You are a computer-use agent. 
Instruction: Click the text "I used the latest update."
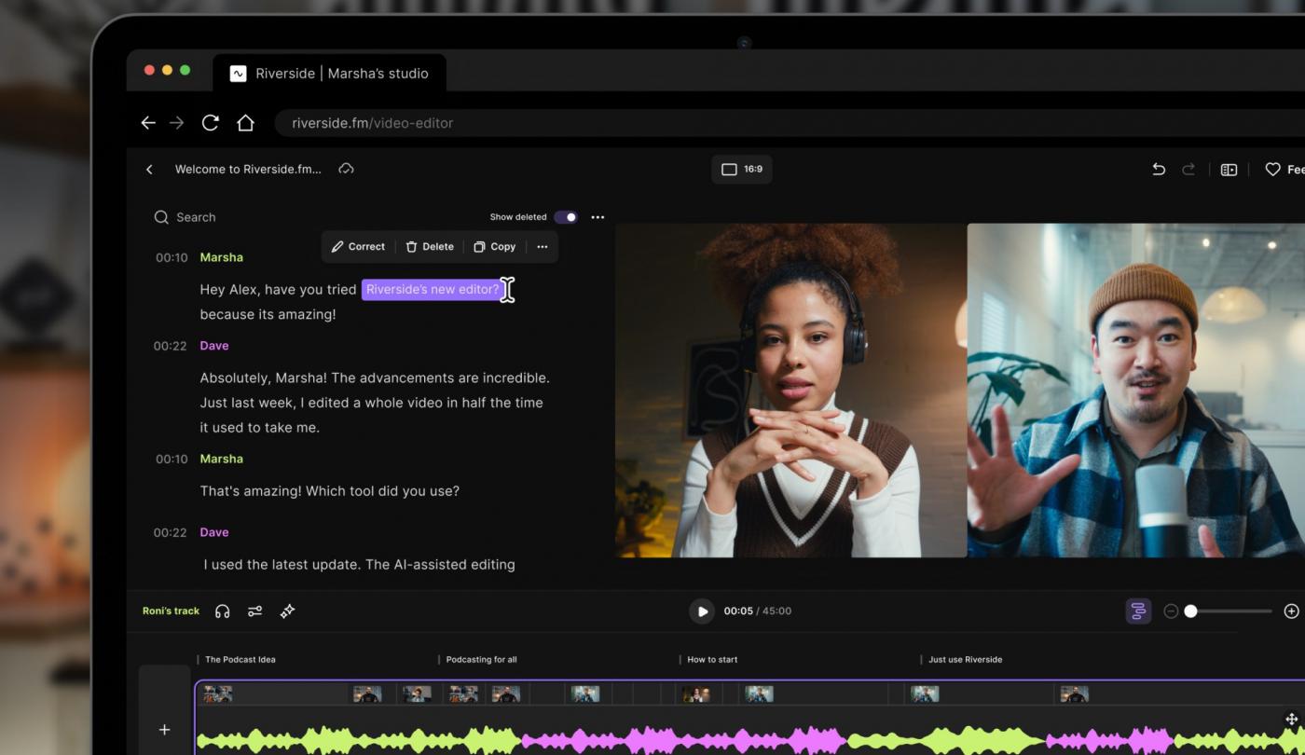click(x=282, y=564)
